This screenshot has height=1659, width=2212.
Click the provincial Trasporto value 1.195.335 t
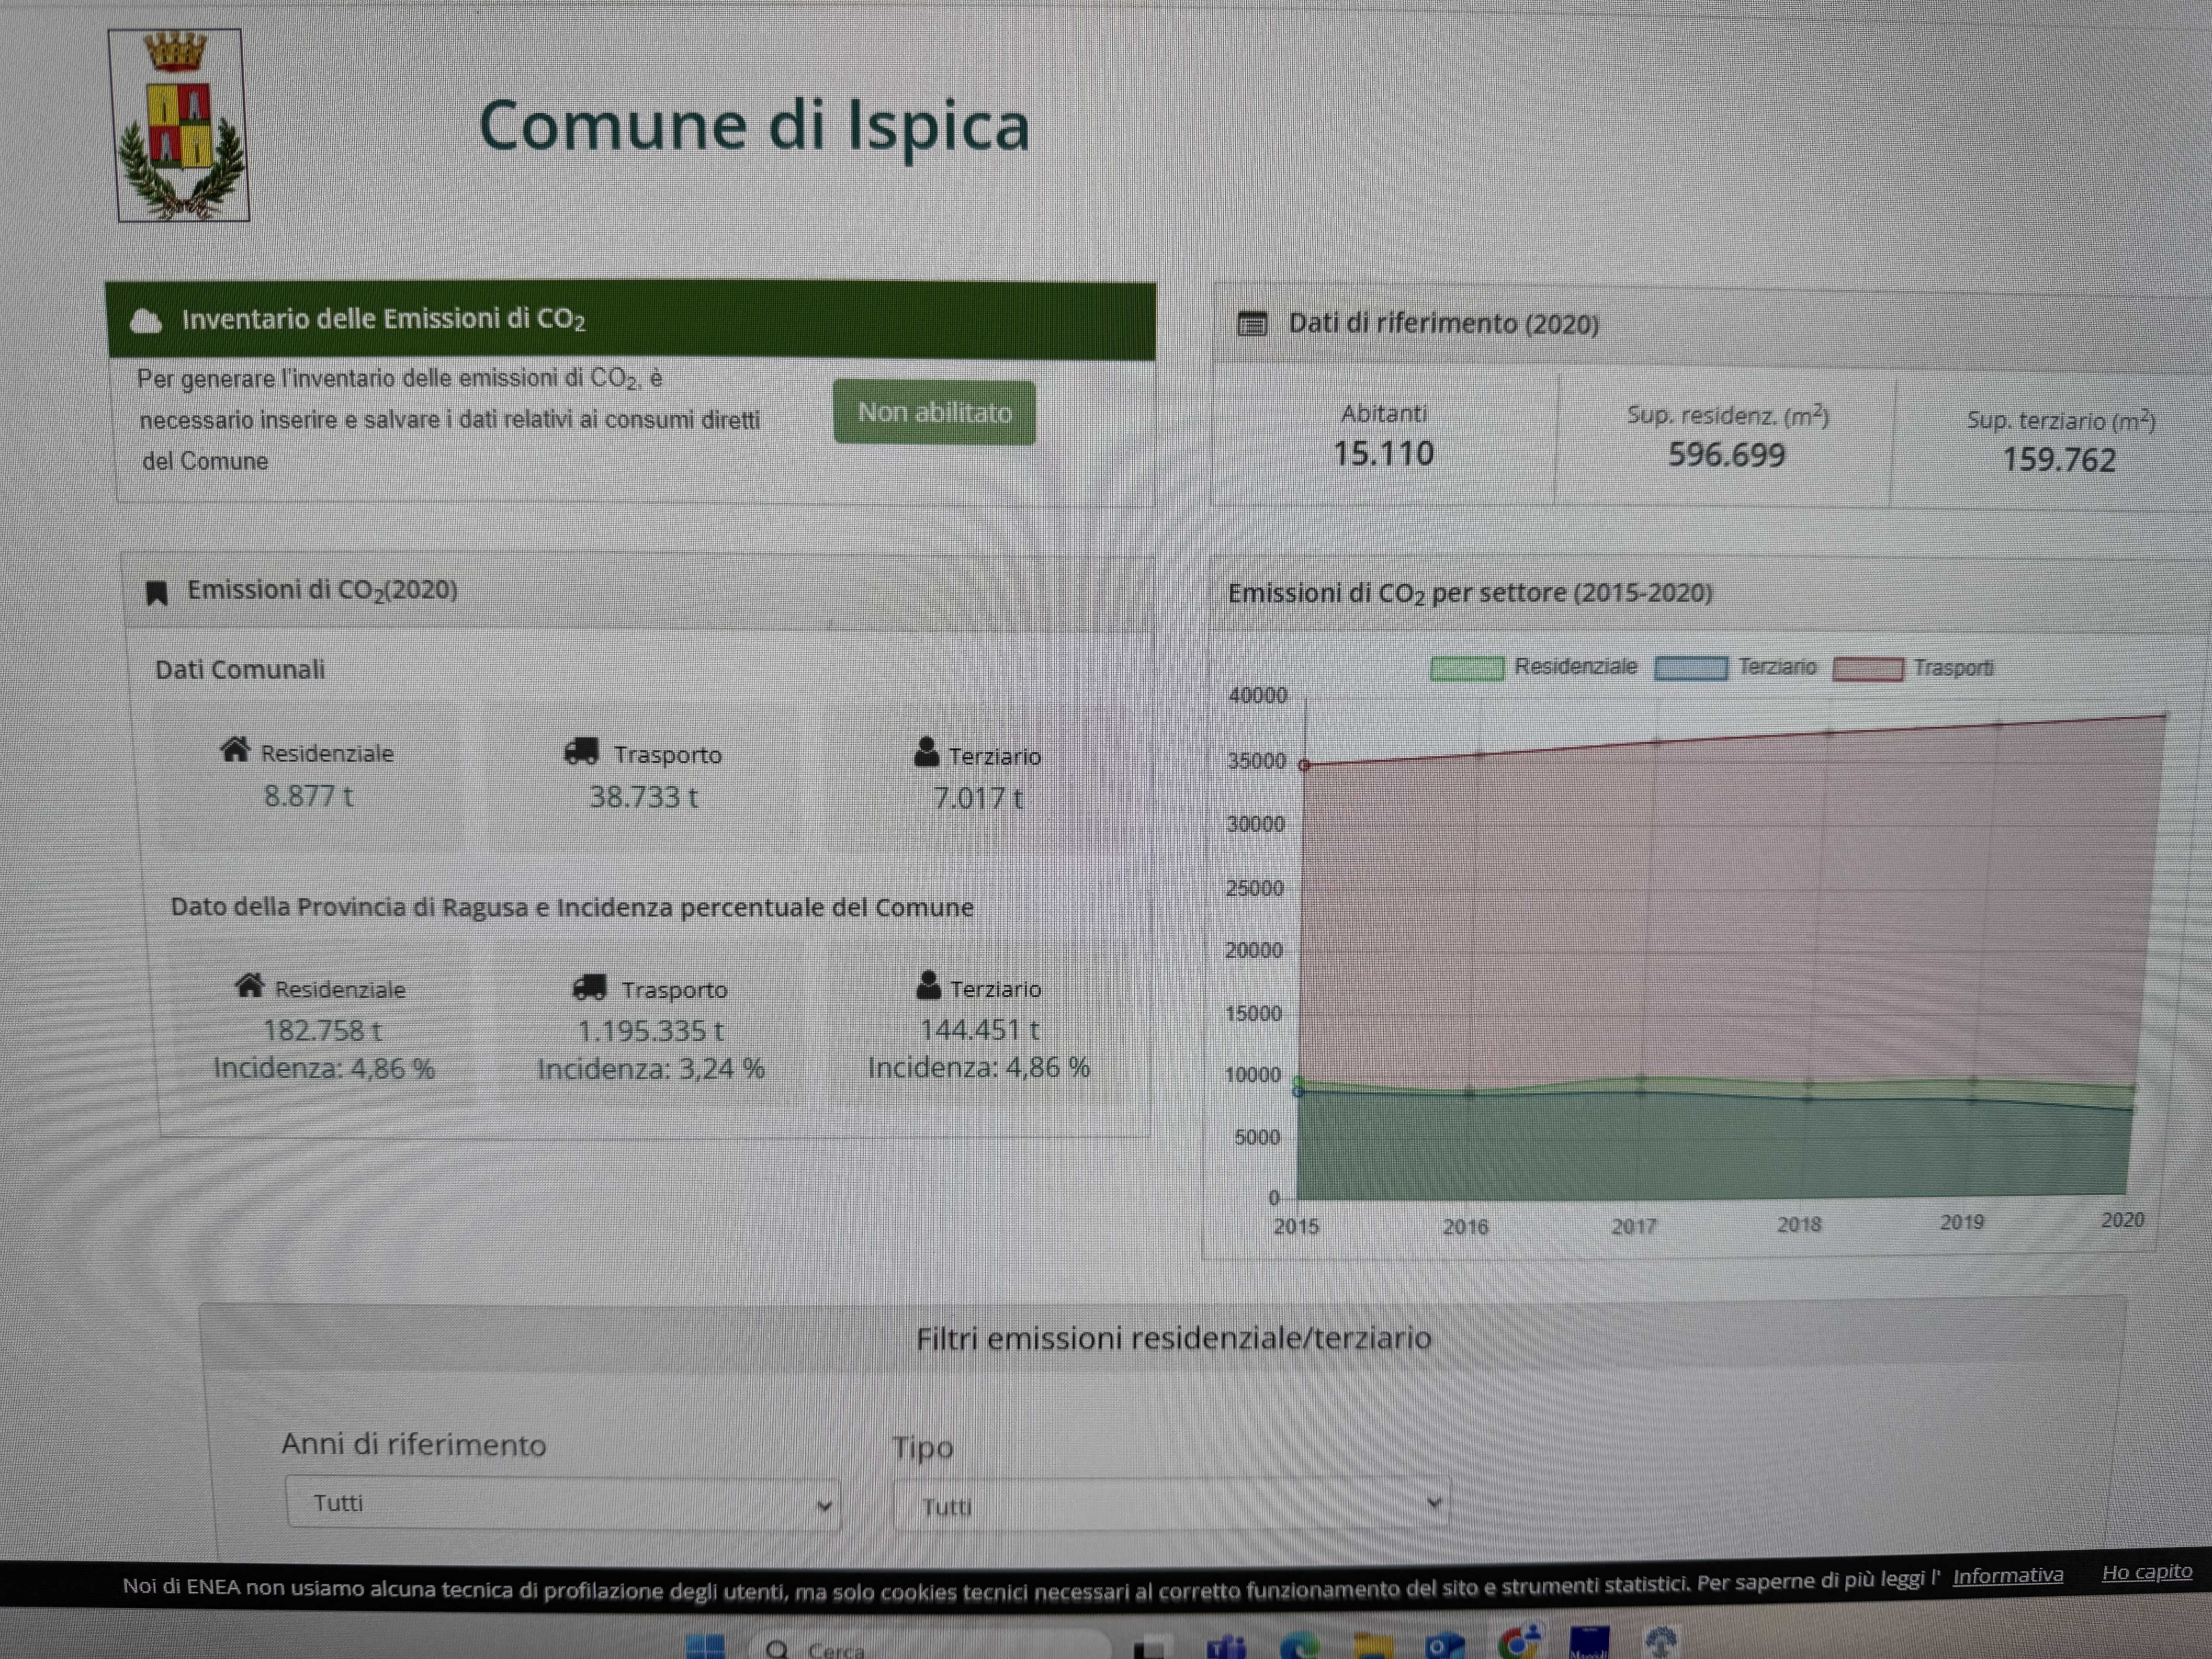click(x=651, y=1031)
